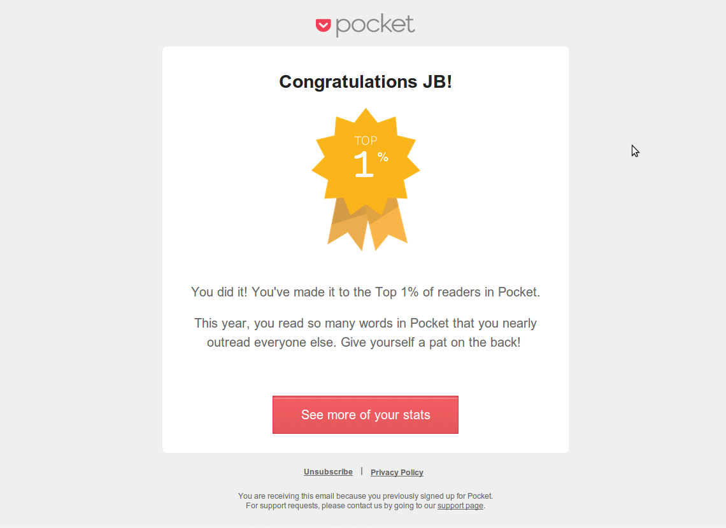Click the percent symbol on the badge
726x528 pixels.
click(x=383, y=156)
